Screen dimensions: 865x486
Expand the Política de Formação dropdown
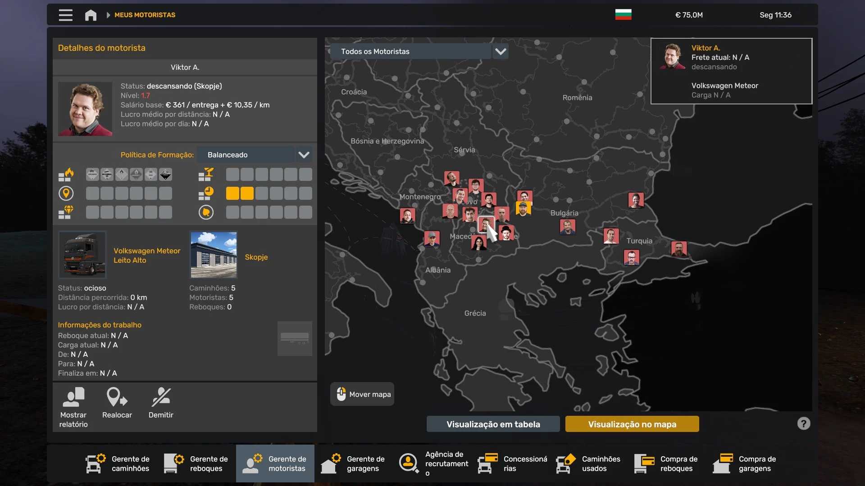pos(304,155)
